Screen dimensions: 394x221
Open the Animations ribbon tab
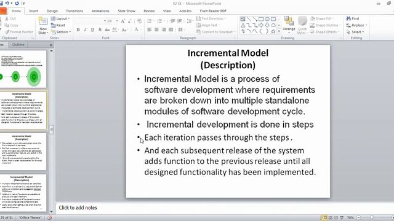tap(100, 11)
